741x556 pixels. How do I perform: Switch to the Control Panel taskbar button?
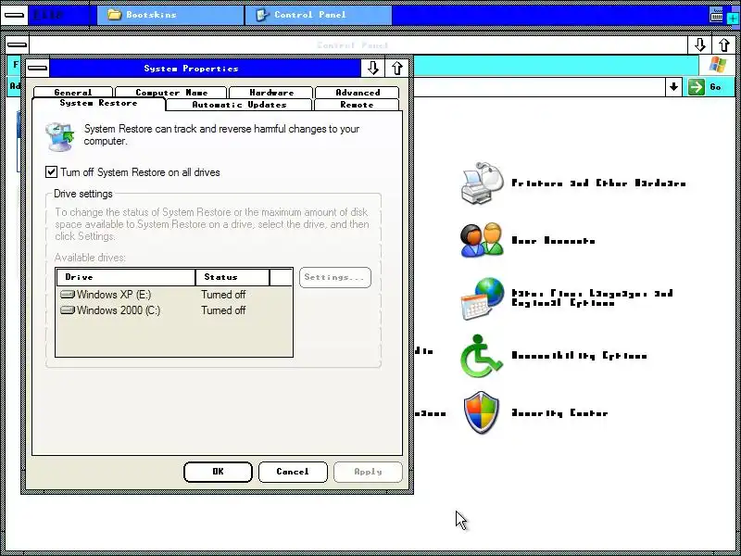click(319, 15)
